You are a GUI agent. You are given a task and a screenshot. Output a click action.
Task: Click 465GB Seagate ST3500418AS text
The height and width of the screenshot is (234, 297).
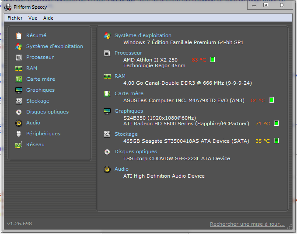point(161,141)
